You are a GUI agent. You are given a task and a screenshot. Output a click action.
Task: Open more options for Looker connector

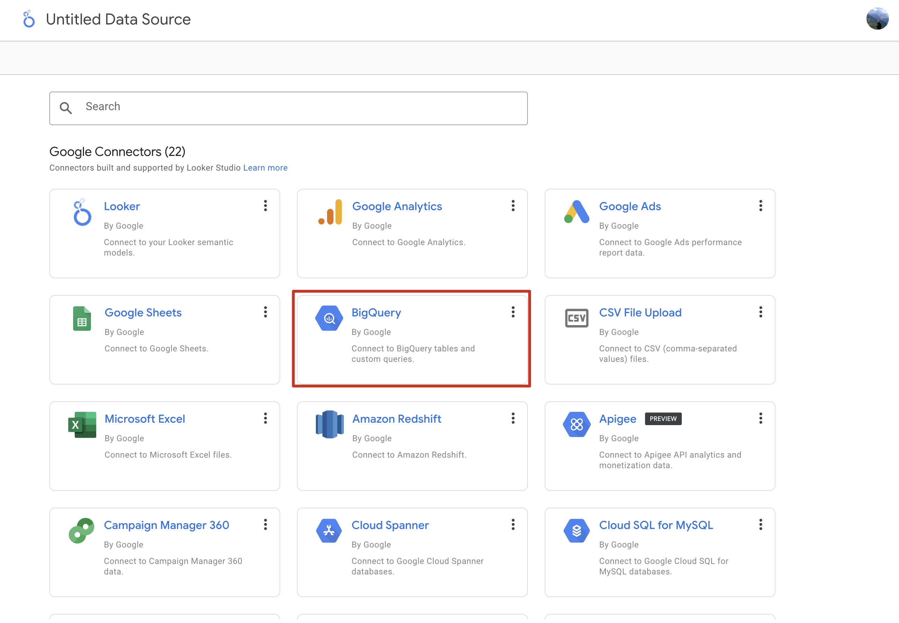pos(266,206)
